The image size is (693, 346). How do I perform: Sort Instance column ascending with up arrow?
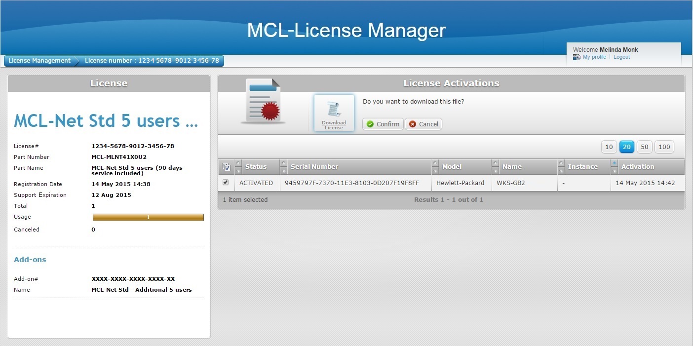pos(561,163)
